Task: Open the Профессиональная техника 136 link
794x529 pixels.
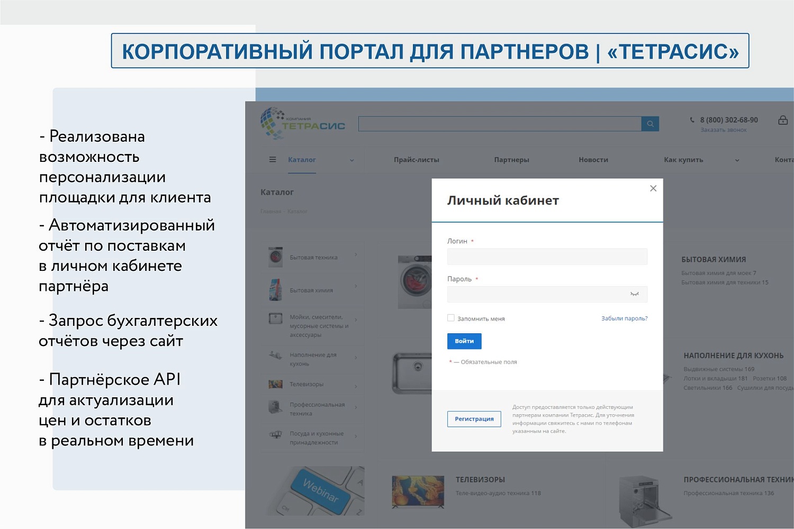Action: 728,493
